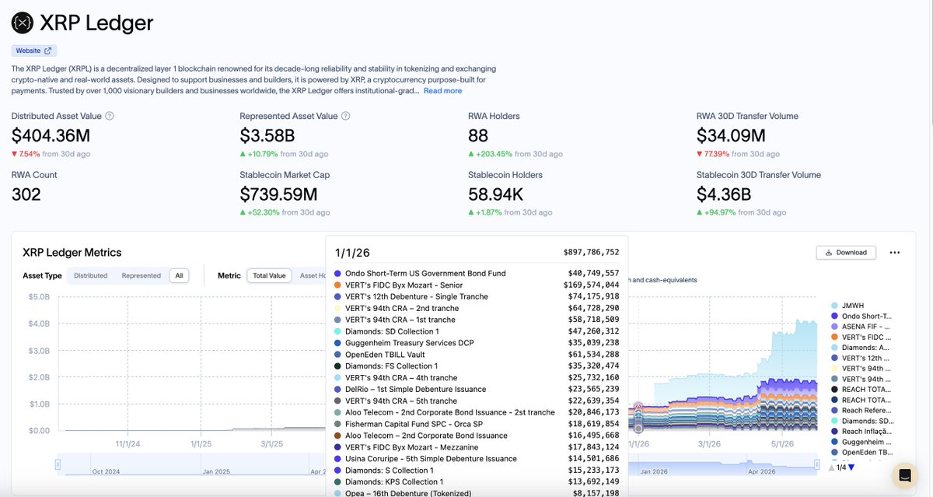Image resolution: width=933 pixels, height=497 pixels.
Task: Open the Website external link
Action: [x=34, y=51]
